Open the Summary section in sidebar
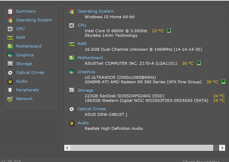The width and height of the screenshot is (229, 162). [26, 11]
